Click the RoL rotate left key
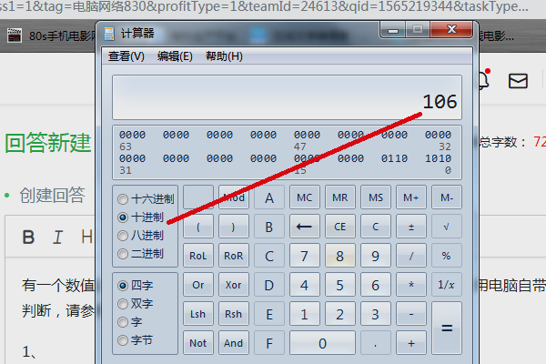The height and width of the screenshot is (364, 546). coord(198,256)
